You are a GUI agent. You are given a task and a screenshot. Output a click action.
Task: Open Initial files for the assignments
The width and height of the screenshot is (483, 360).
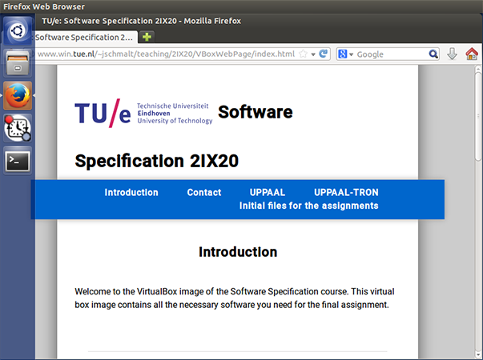point(308,206)
